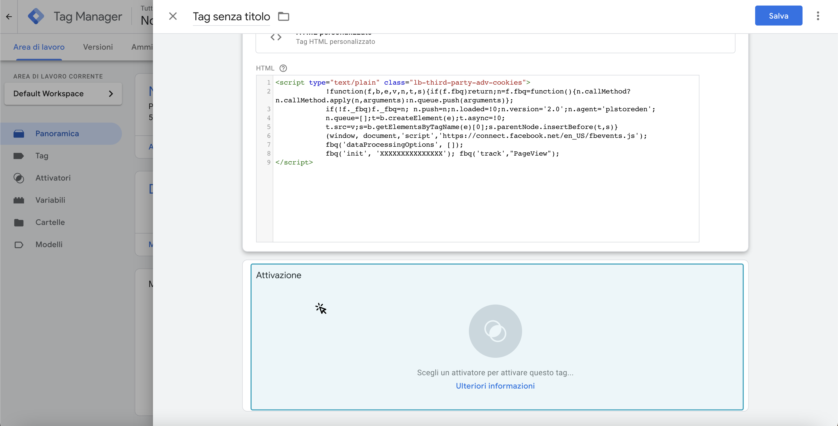Click the Attivatori circle icon in sidebar
Image resolution: width=838 pixels, height=426 pixels.
(19, 178)
